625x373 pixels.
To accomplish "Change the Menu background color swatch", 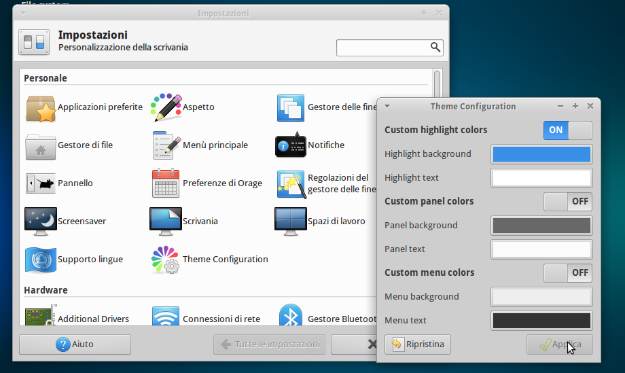I will point(541,297).
